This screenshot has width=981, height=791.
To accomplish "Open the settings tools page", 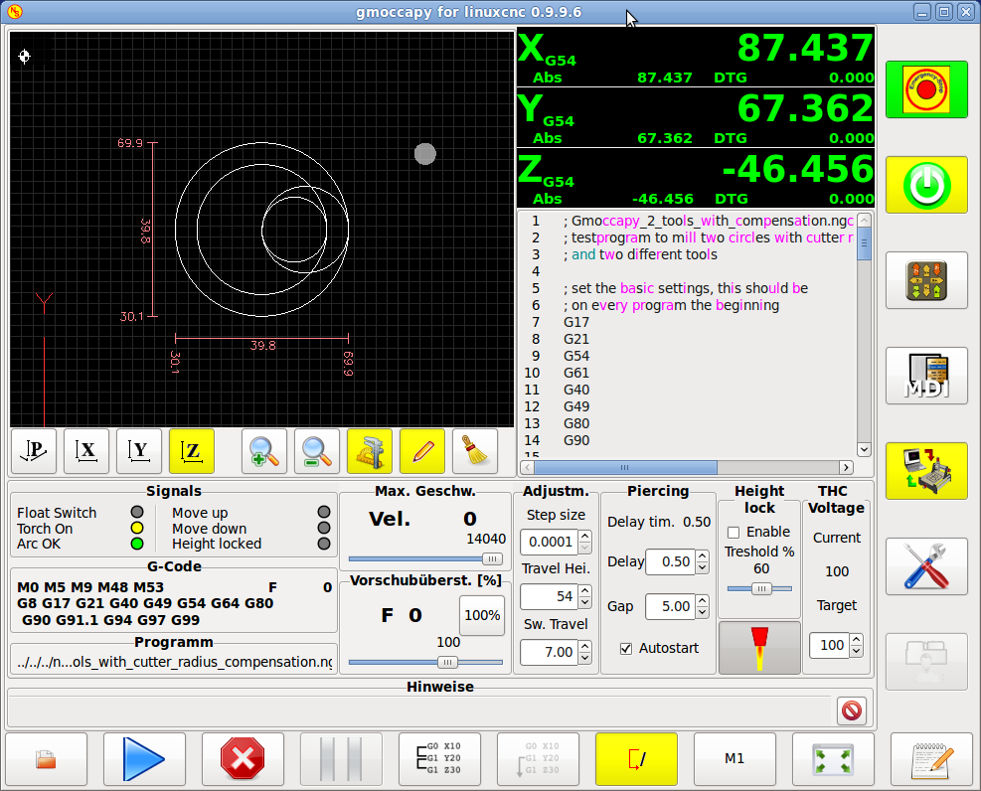I will pos(926,566).
